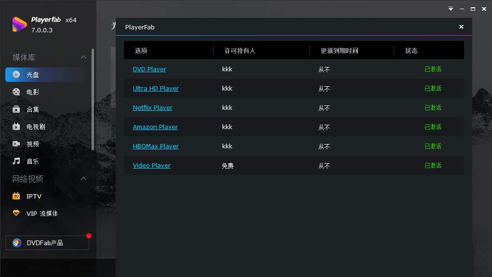Click the Netflix Player link
The height and width of the screenshot is (277, 492).
152,107
